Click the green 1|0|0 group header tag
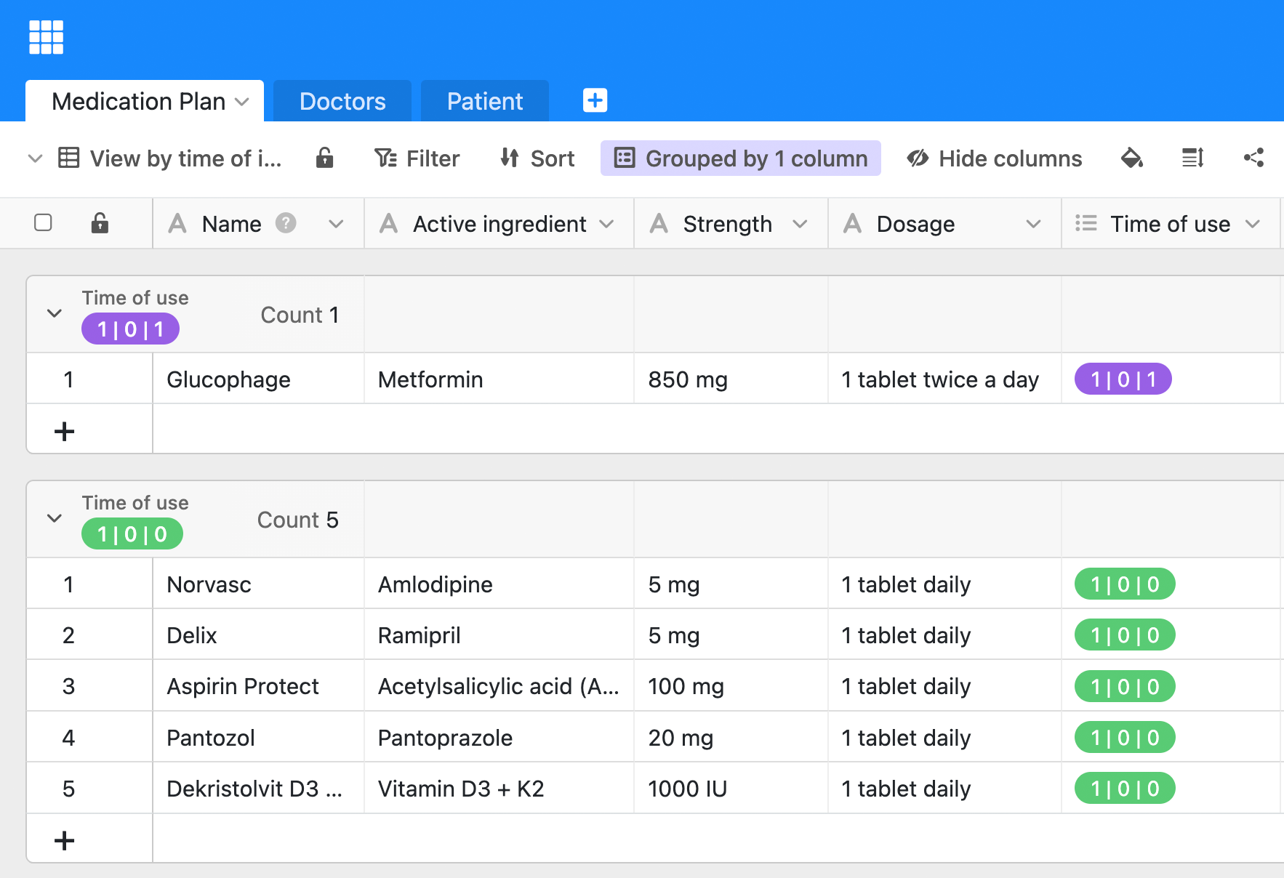Image resolution: width=1284 pixels, height=878 pixels. [x=132, y=534]
